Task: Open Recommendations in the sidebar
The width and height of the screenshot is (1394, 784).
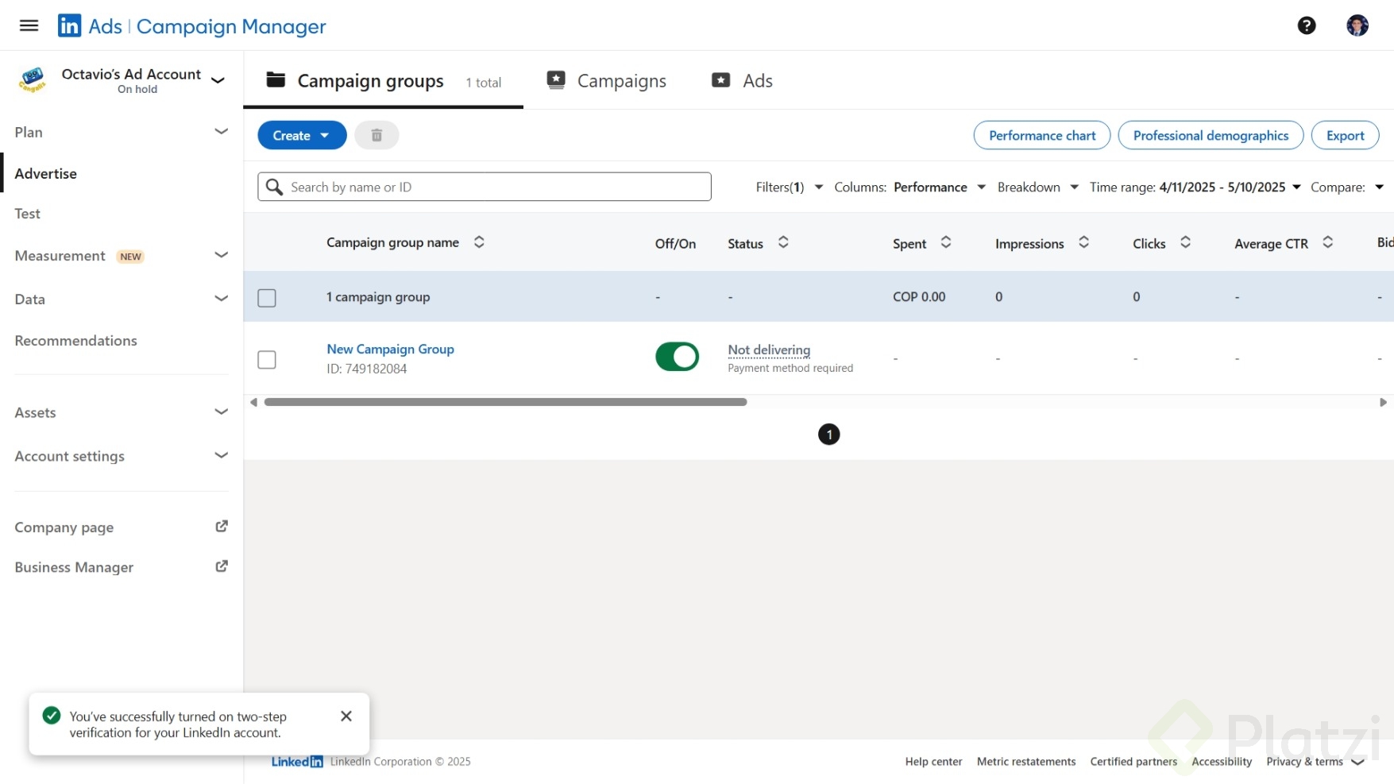Action: click(75, 340)
